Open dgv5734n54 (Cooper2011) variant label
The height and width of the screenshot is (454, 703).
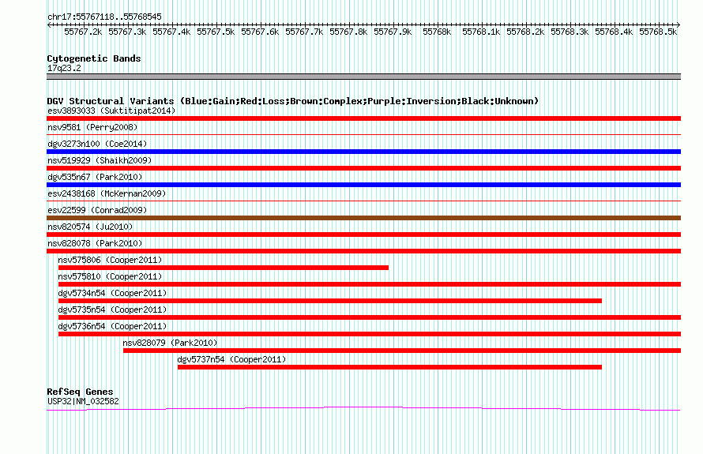112,293
